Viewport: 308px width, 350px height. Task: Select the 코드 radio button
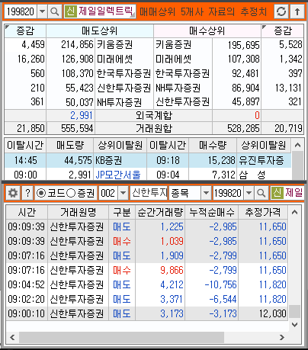(x=41, y=193)
